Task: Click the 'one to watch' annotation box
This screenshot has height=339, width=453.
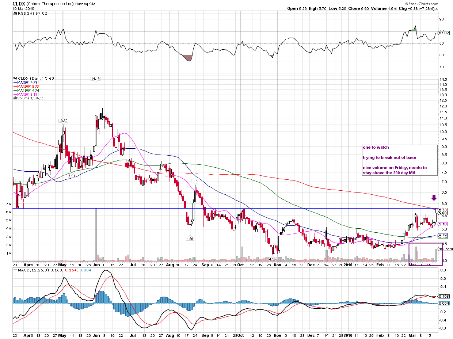Action: pos(399,160)
